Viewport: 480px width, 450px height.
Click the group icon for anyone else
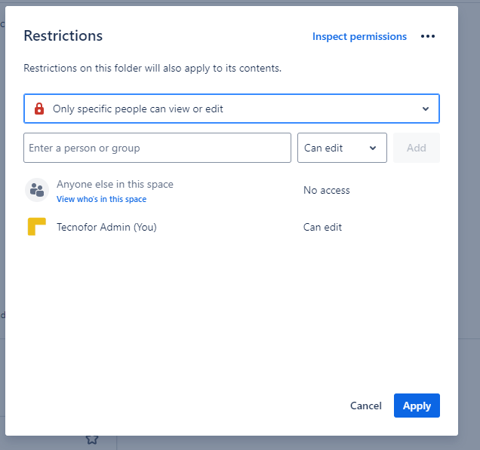tap(36, 190)
